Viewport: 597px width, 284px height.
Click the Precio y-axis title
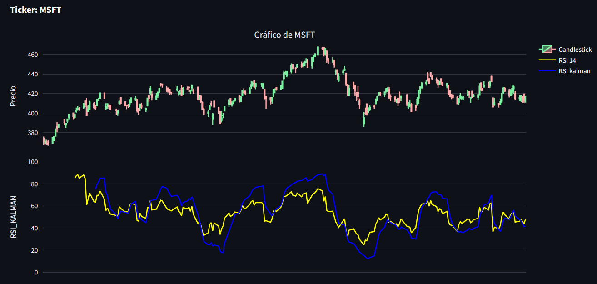13,95
